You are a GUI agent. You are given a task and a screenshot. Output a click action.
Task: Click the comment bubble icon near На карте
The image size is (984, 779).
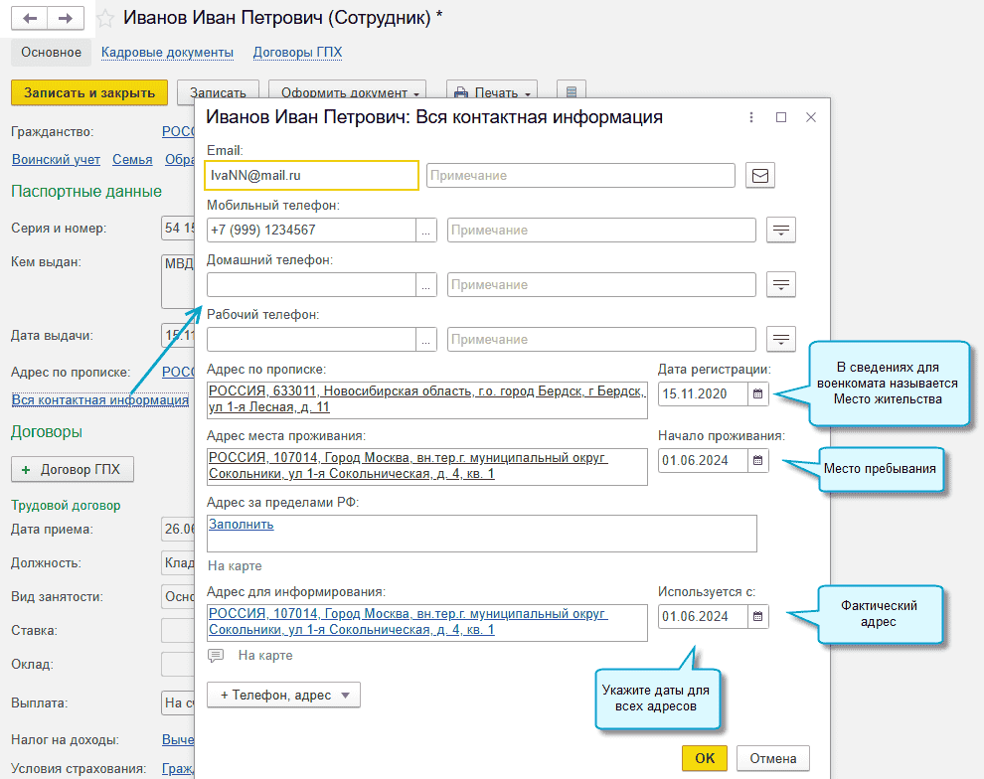click(216, 656)
